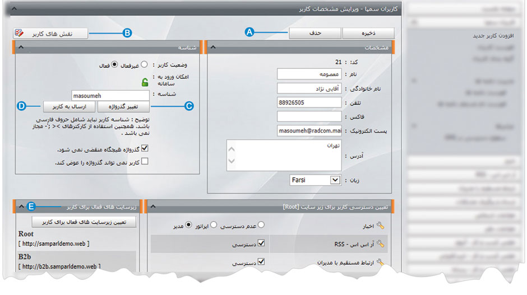Select the غیرفعال (inactive) user status radio
The width and height of the screenshot is (527, 295).
pos(144,64)
